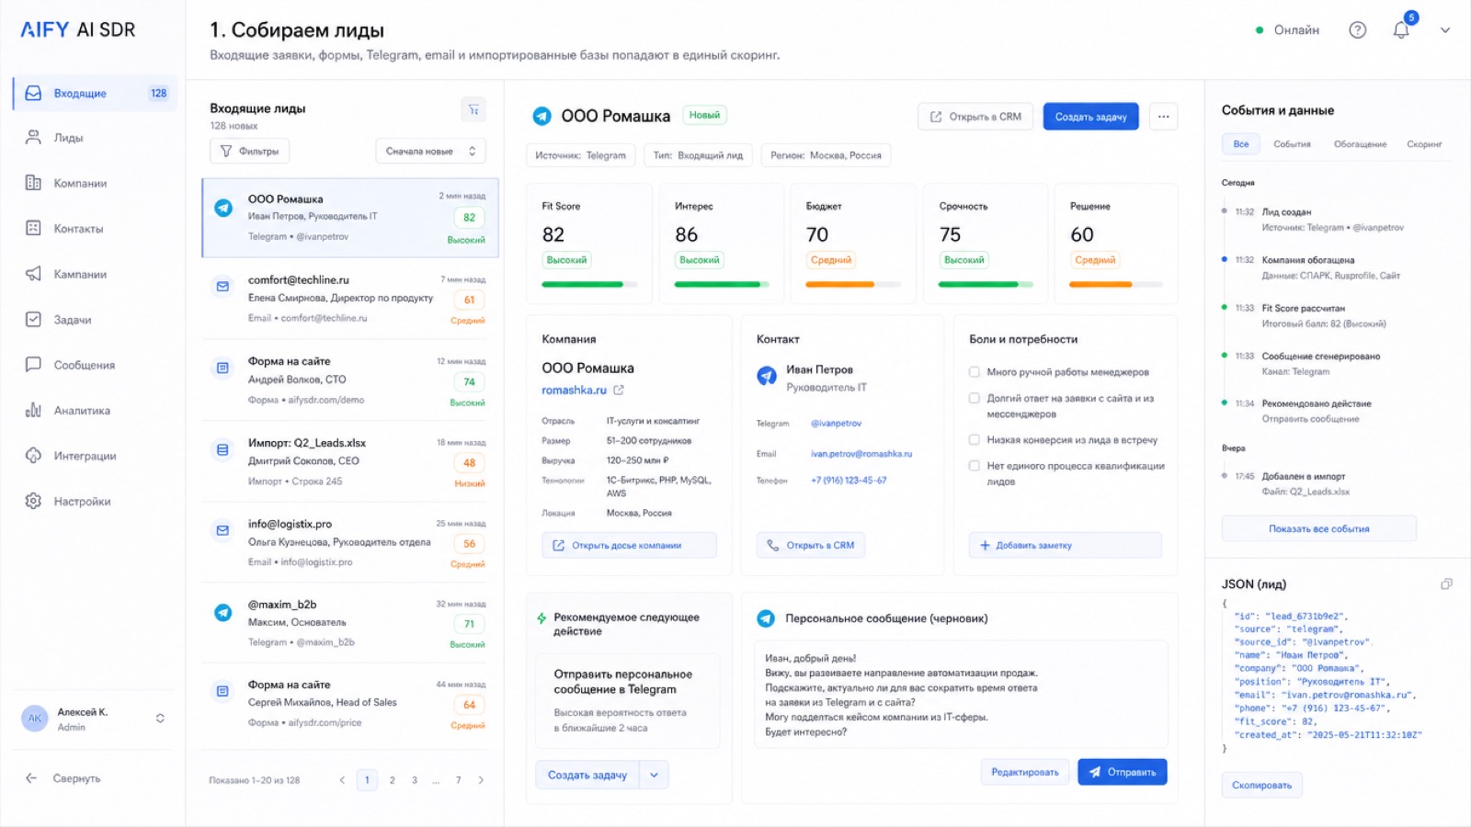Open Интеграции in sidebar
This screenshot has width=1471, height=827.
[85, 456]
